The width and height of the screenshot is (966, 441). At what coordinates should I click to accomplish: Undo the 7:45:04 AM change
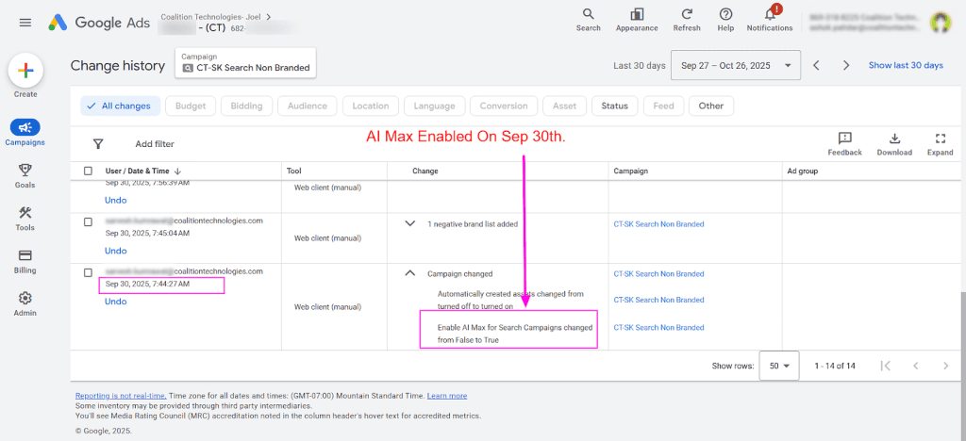(x=116, y=251)
